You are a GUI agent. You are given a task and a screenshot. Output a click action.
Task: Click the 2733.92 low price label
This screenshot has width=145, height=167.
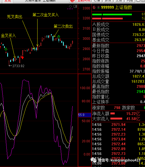coord(18,66)
